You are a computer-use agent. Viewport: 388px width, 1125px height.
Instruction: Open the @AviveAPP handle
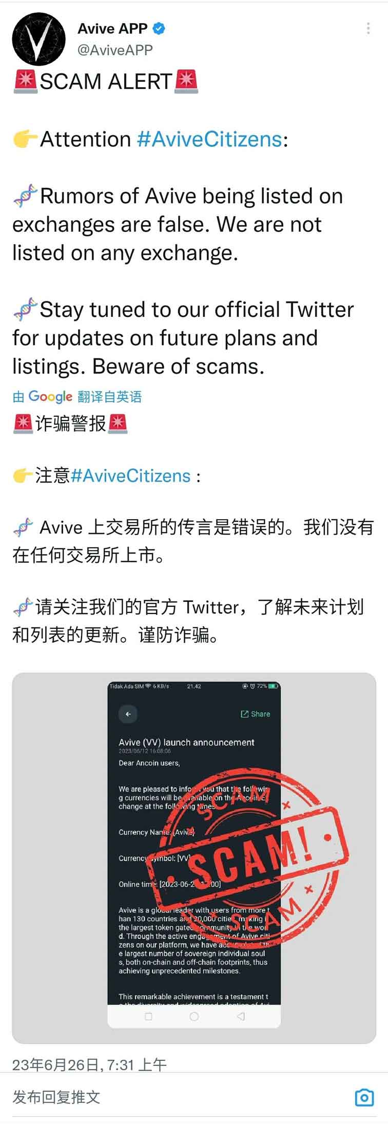point(115,50)
